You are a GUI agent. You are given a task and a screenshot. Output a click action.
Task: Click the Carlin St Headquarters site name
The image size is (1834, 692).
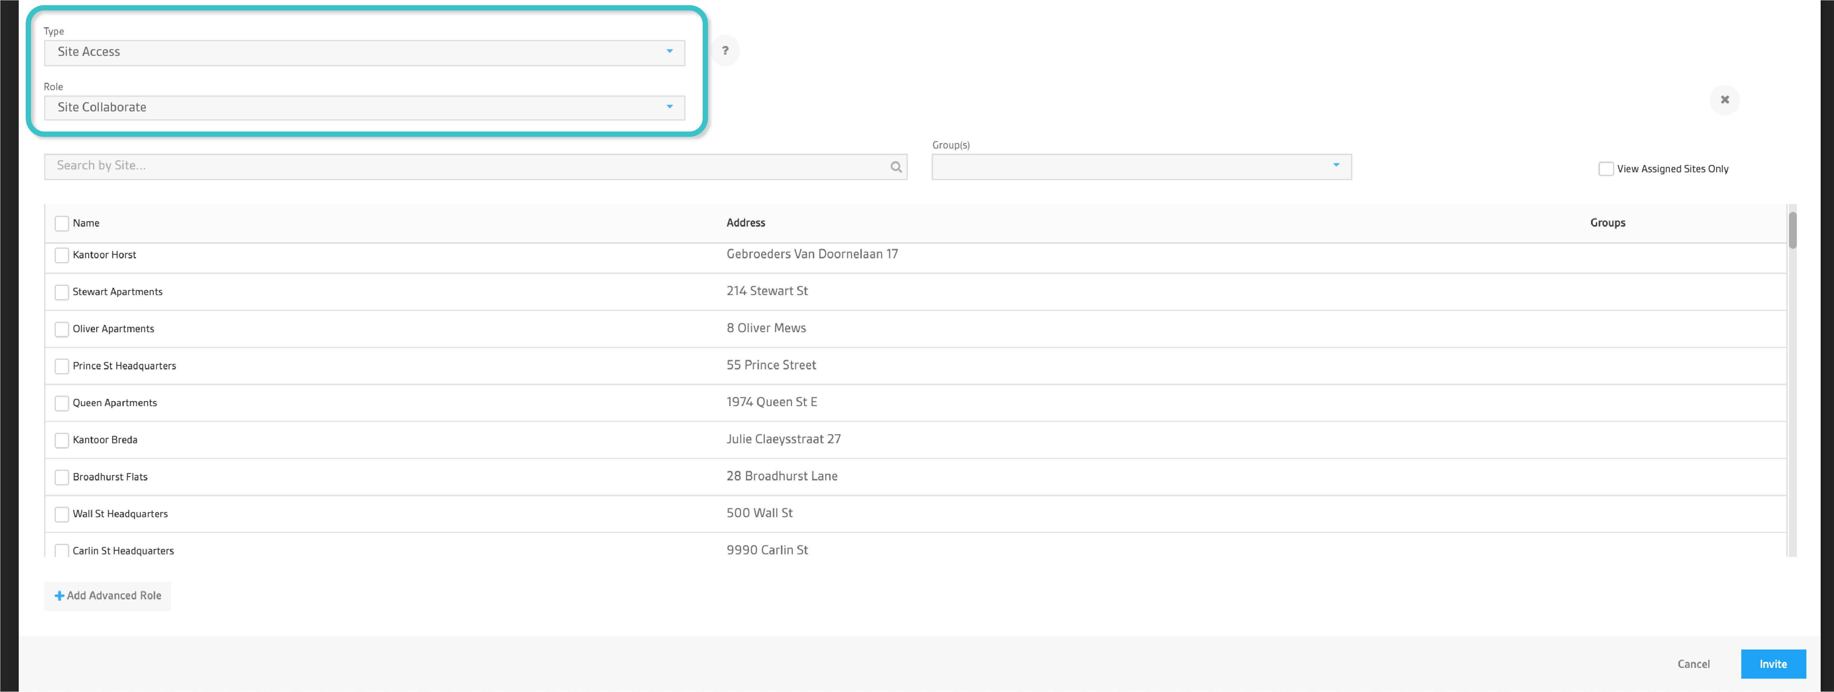click(123, 551)
